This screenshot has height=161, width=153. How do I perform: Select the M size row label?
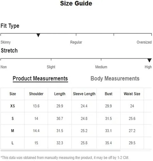pyautogui.click(x=13, y=131)
